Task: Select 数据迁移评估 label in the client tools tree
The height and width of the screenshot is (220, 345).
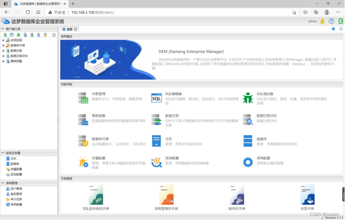Action: [19, 56]
